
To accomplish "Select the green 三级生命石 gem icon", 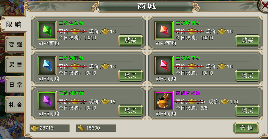I will point(47,30).
